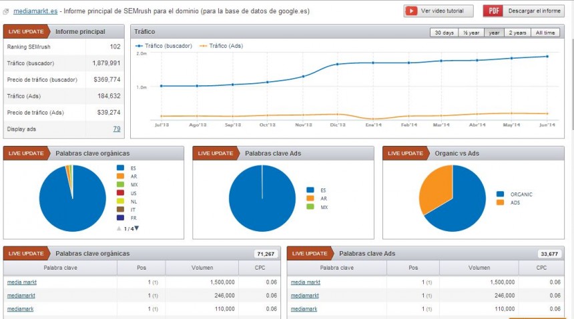Click the ORGANIC blue legend swatch
Image resolution: width=574 pixels, height=319 pixels.
click(x=501, y=194)
